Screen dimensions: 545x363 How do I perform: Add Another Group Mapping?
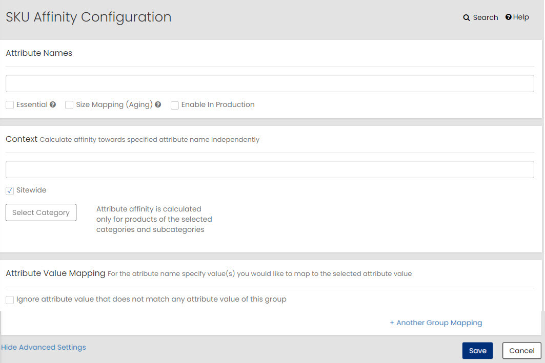tap(436, 323)
